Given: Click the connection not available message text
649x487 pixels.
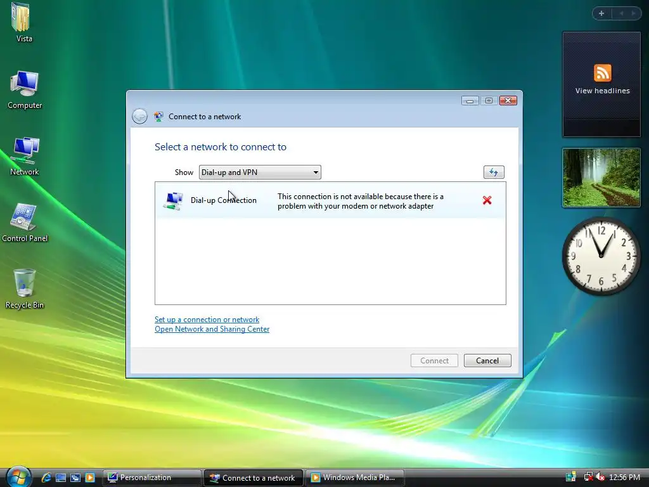Looking at the screenshot, I should click(x=360, y=201).
